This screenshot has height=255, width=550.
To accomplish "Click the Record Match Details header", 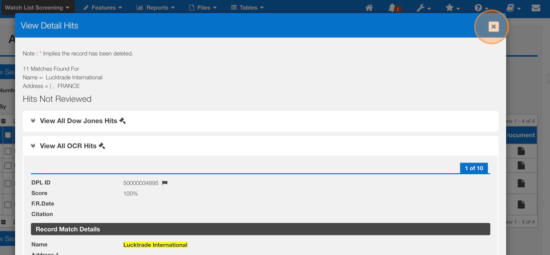I will [260, 229].
